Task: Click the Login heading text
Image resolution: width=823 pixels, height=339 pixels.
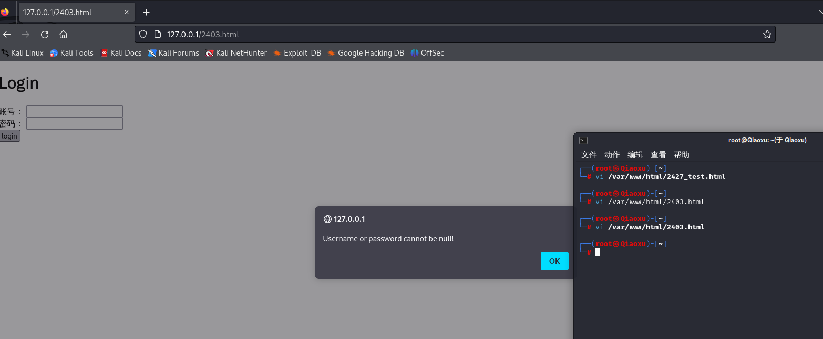Action: tap(19, 83)
